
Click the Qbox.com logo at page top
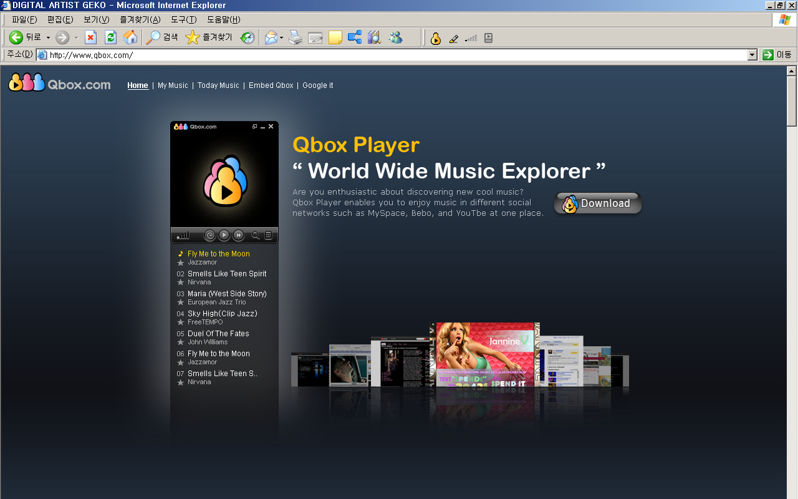tap(60, 83)
